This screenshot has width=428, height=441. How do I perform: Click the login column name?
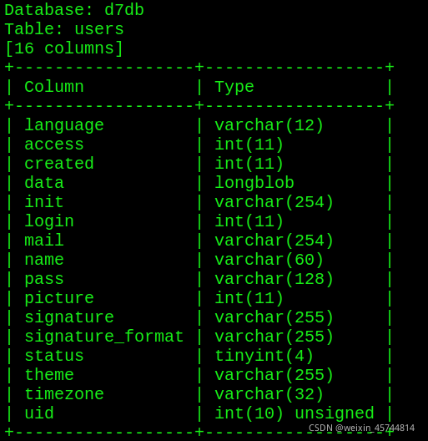pyautogui.click(x=49, y=221)
